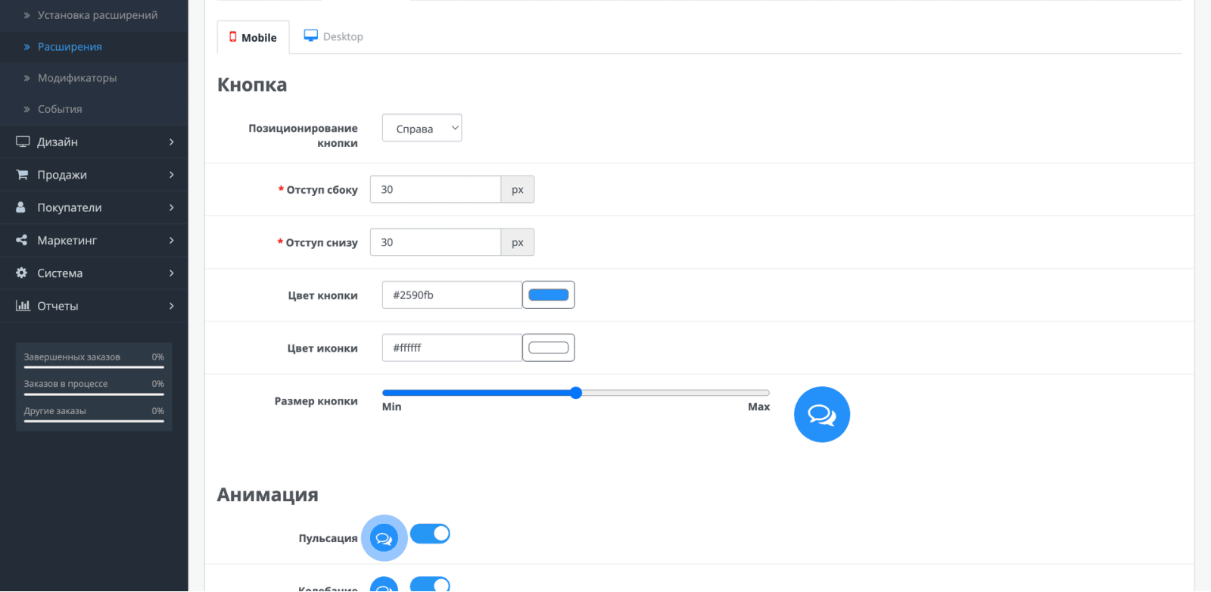Open the Дизайн sidebar section

pyautogui.click(x=94, y=142)
